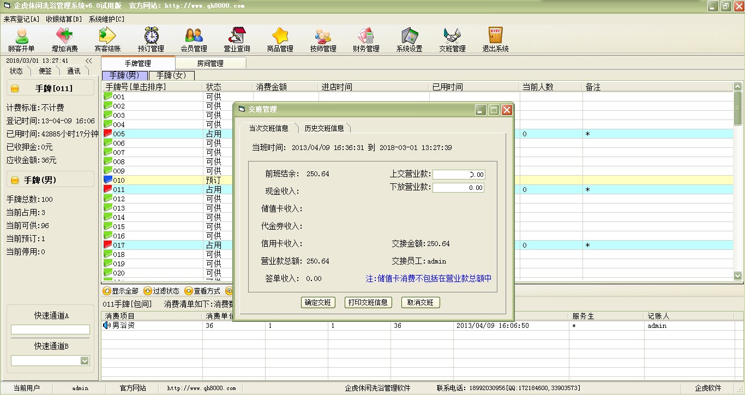Click the 状态 column header

pyautogui.click(x=227, y=87)
